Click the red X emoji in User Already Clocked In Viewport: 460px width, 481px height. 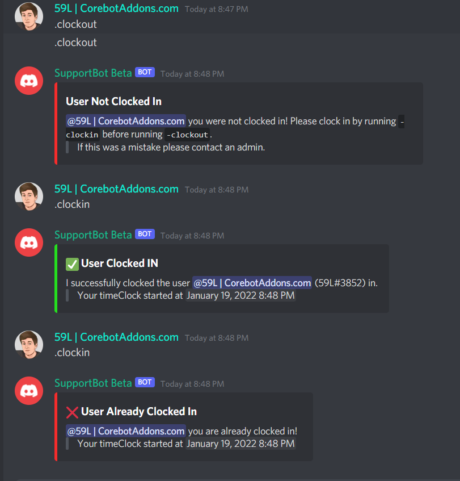click(73, 412)
